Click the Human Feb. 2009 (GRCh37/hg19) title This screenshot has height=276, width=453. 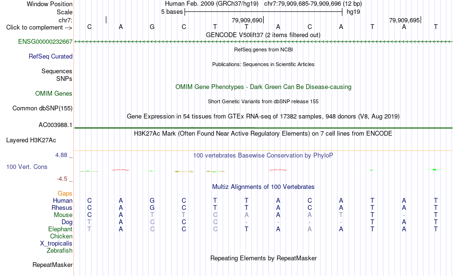coord(211,4)
